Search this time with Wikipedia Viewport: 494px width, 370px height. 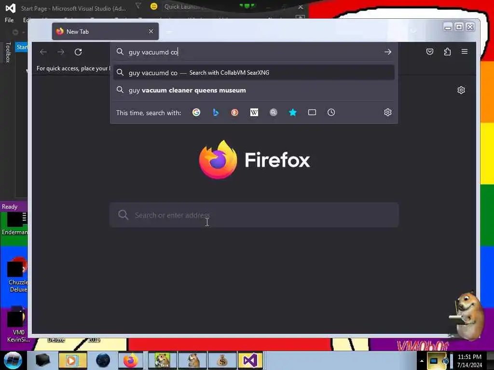[x=254, y=112]
